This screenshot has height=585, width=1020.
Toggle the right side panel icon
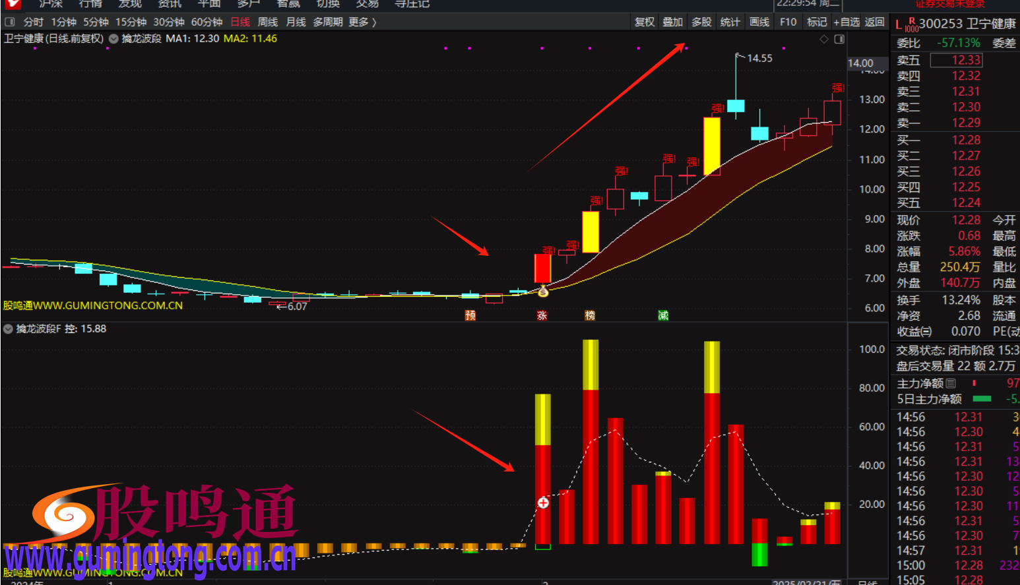[839, 40]
